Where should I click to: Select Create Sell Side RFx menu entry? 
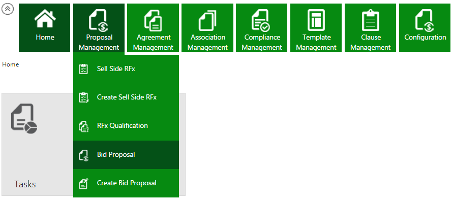(x=126, y=97)
